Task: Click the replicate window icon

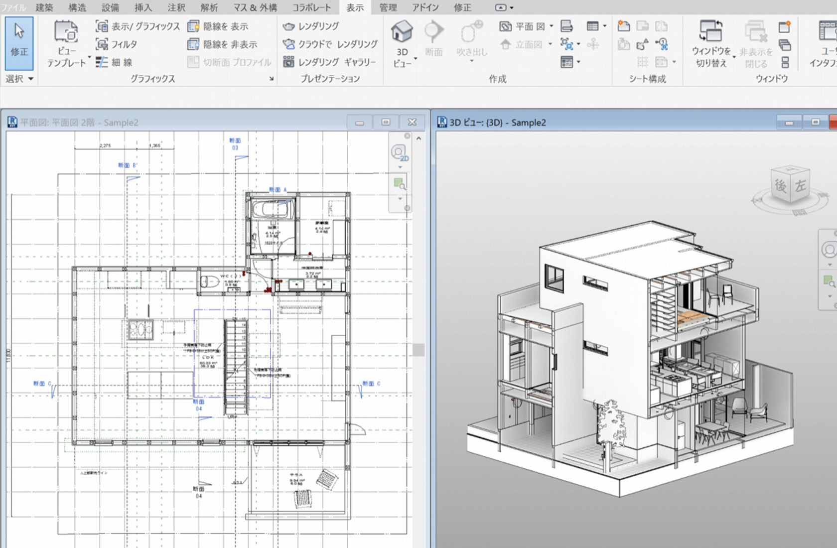Action: point(785,26)
